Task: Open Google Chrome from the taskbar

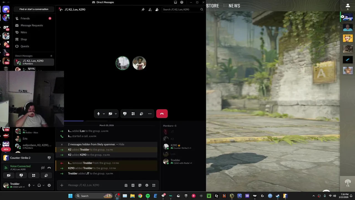Action: pos(140,196)
